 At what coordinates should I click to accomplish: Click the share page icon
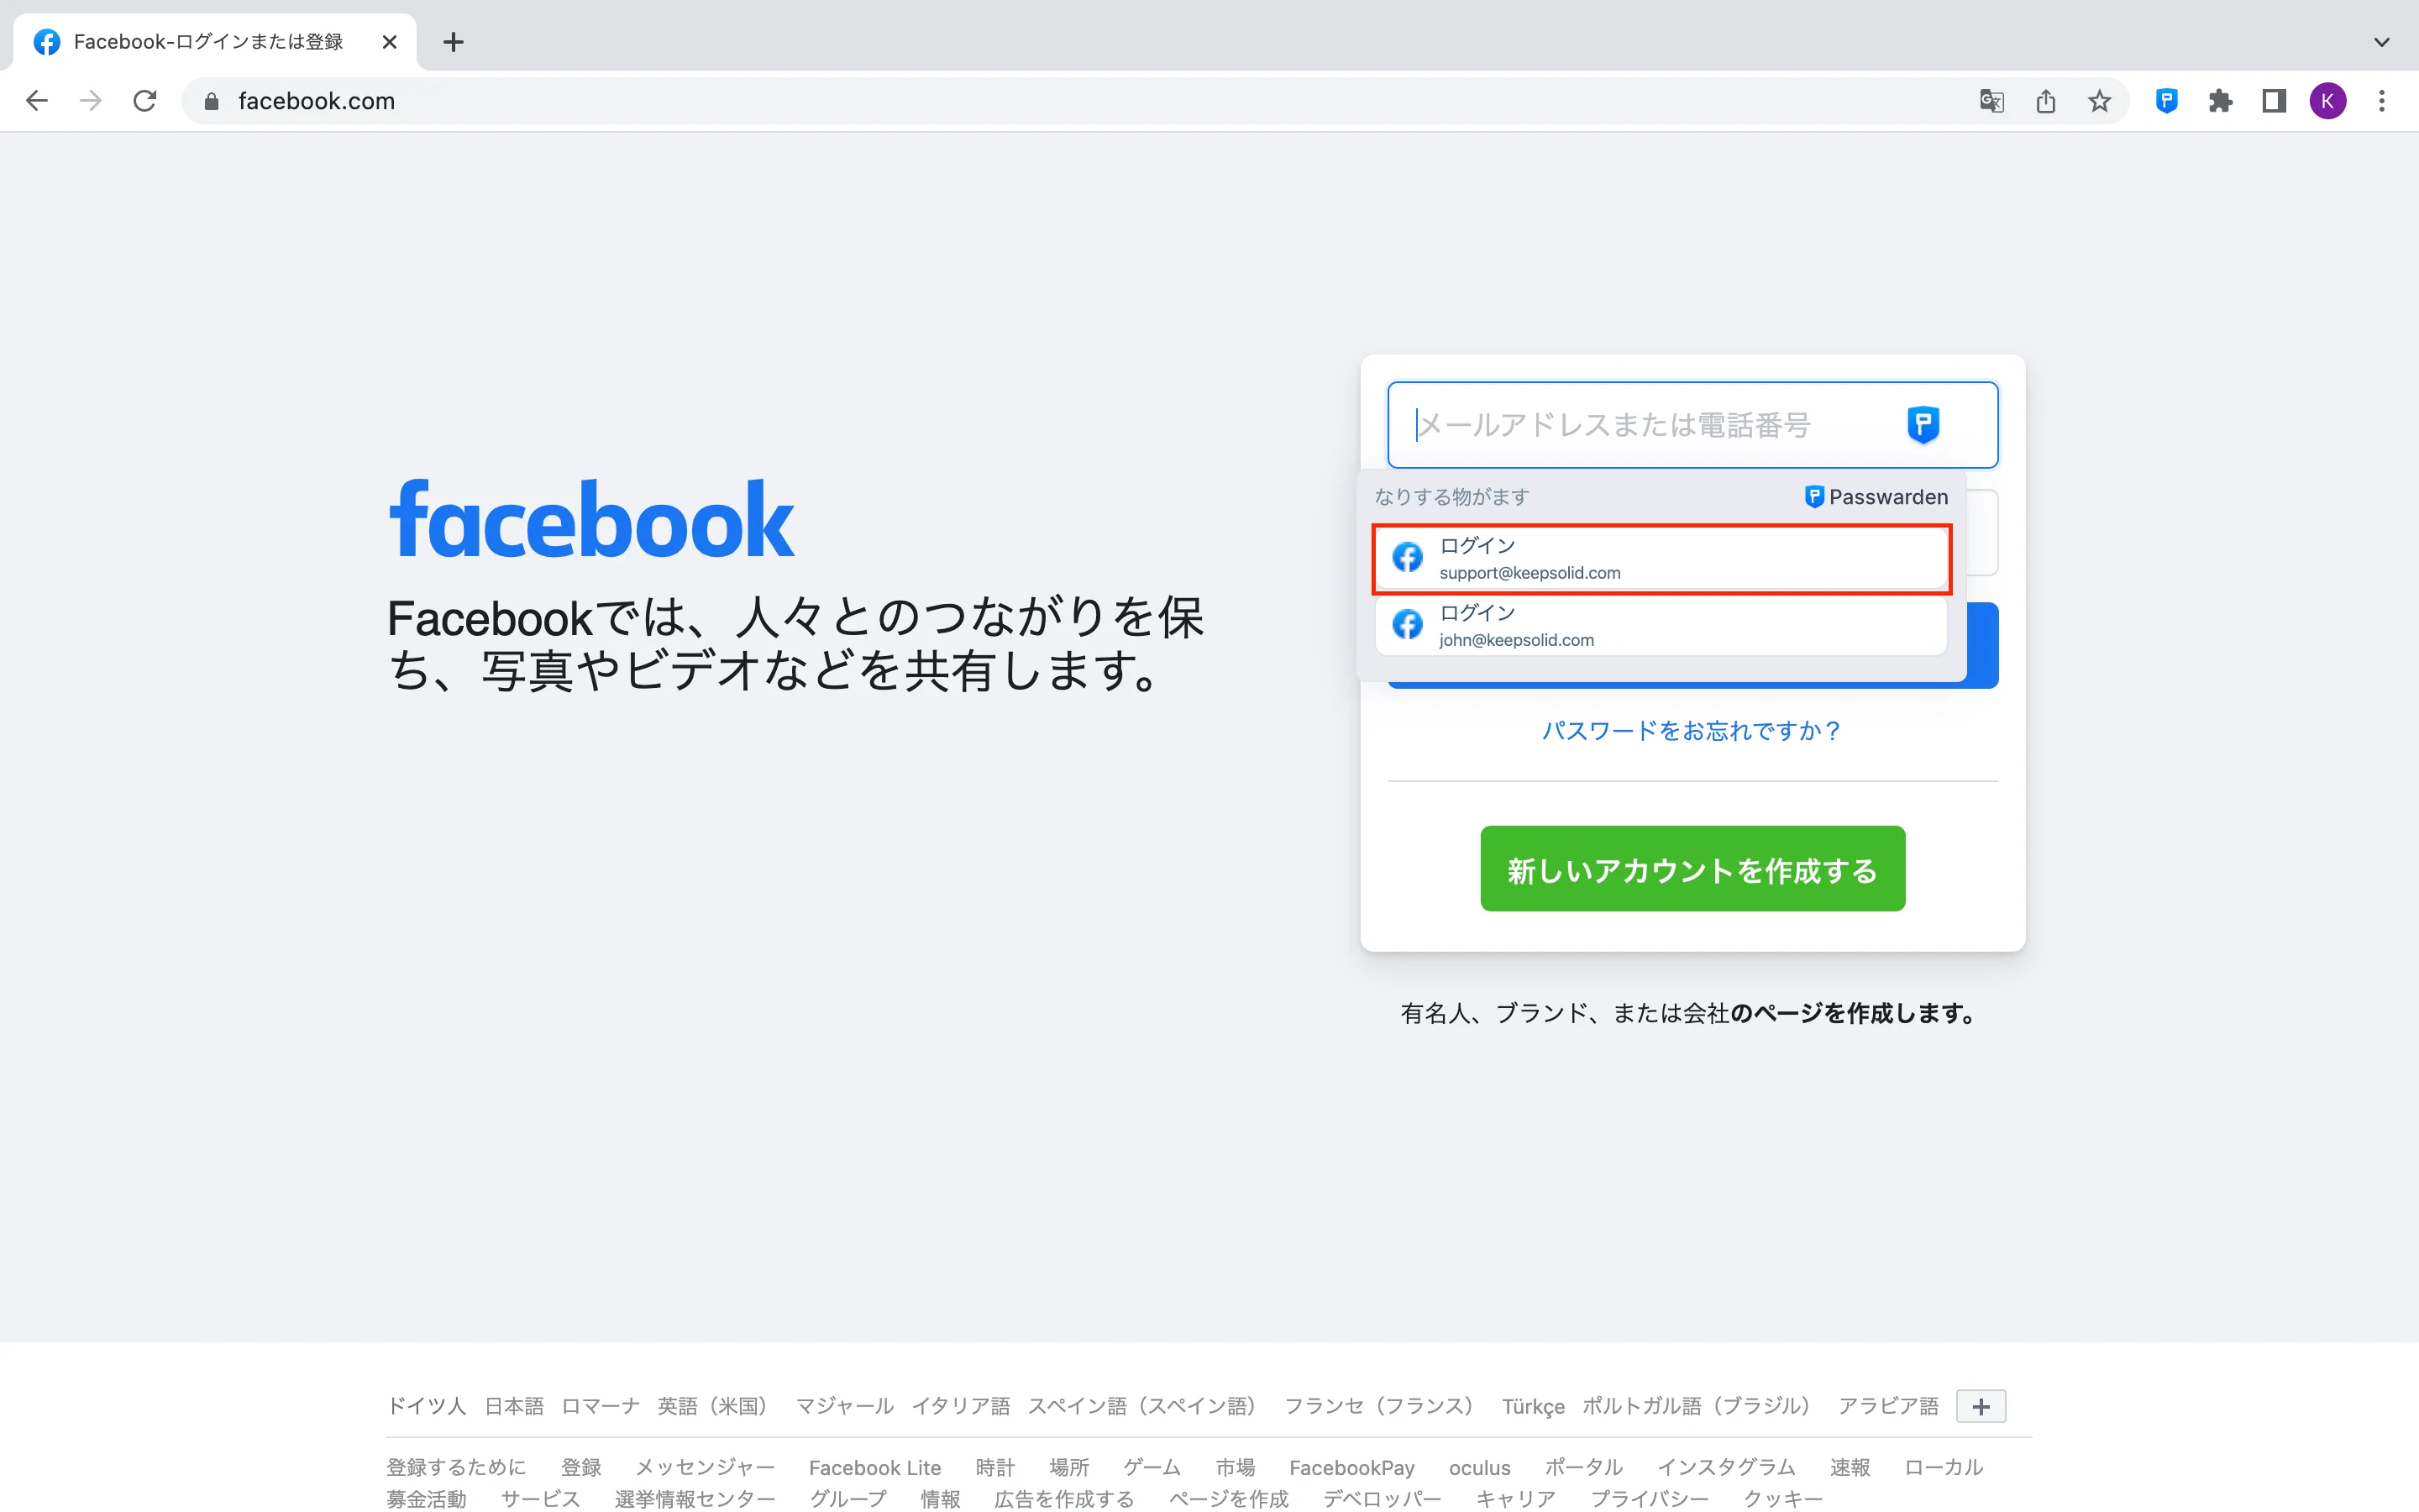click(x=2045, y=101)
